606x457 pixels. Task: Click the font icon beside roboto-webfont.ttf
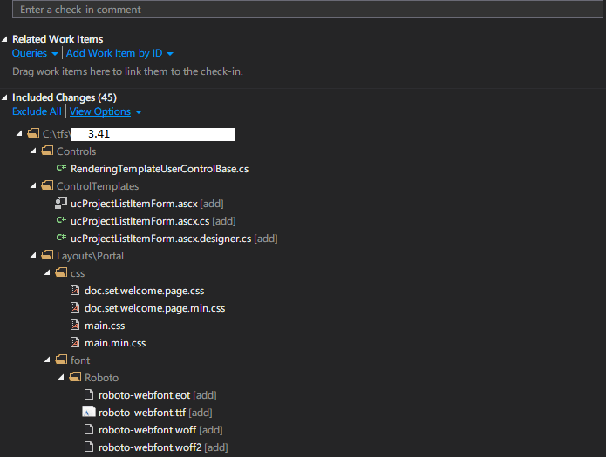(88, 413)
